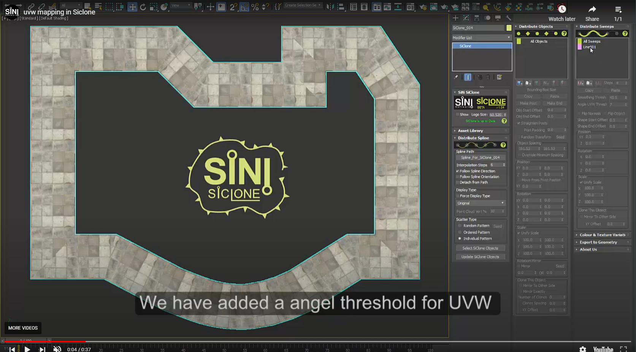Open the Motion command panel tab
This screenshot has height=352, width=636.
pyautogui.click(x=487, y=18)
